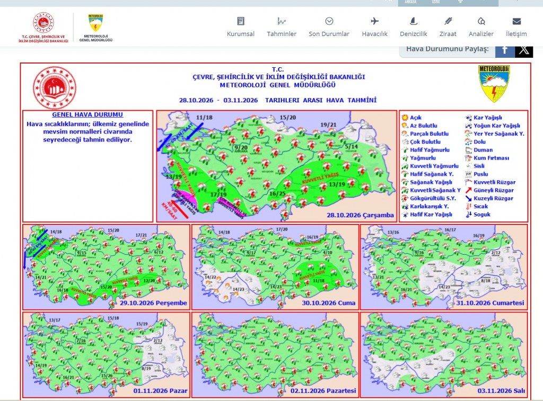The height and width of the screenshot is (401, 543).
Task: Open the Son Durumlar menu label
Action: click(x=329, y=34)
